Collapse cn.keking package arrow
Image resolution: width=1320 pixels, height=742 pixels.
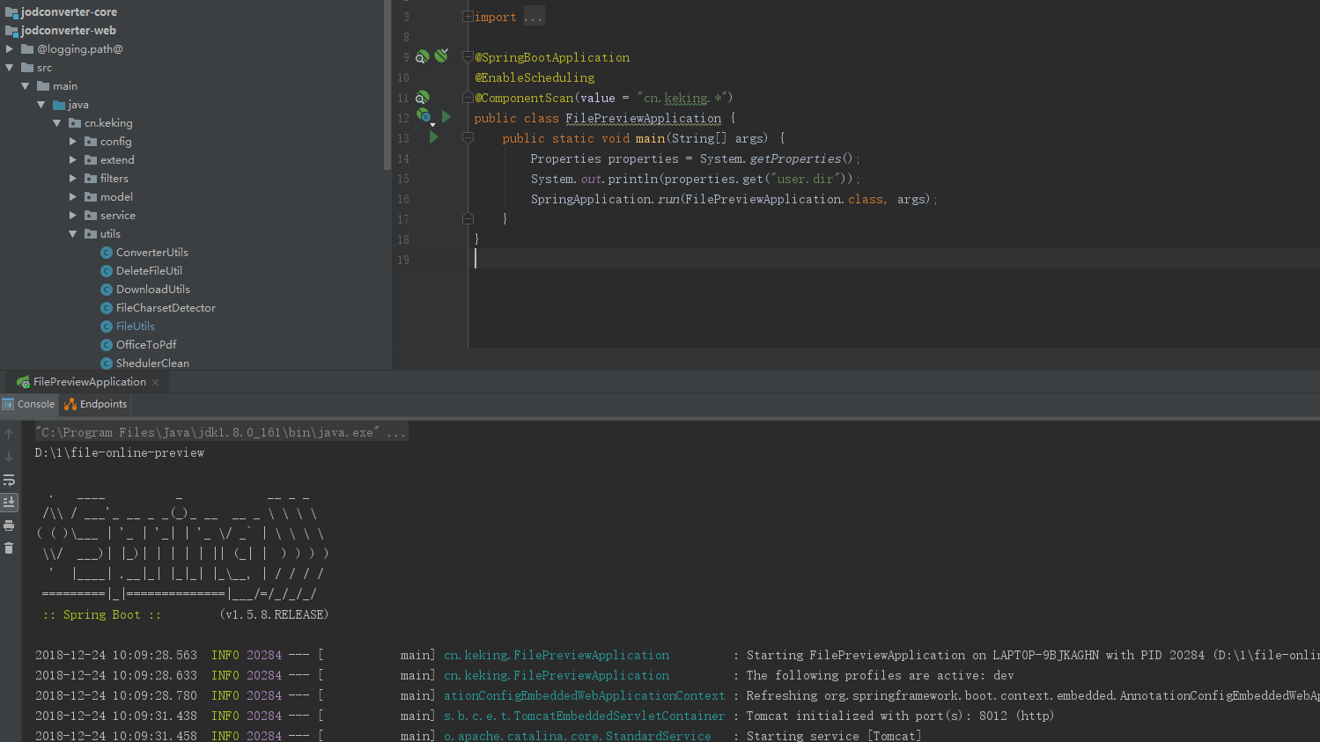pos(57,123)
